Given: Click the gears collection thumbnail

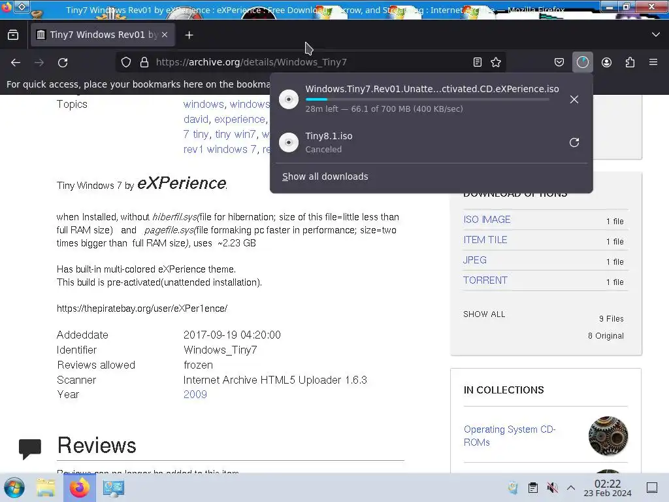Looking at the screenshot, I should pyautogui.click(x=608, y=436).
